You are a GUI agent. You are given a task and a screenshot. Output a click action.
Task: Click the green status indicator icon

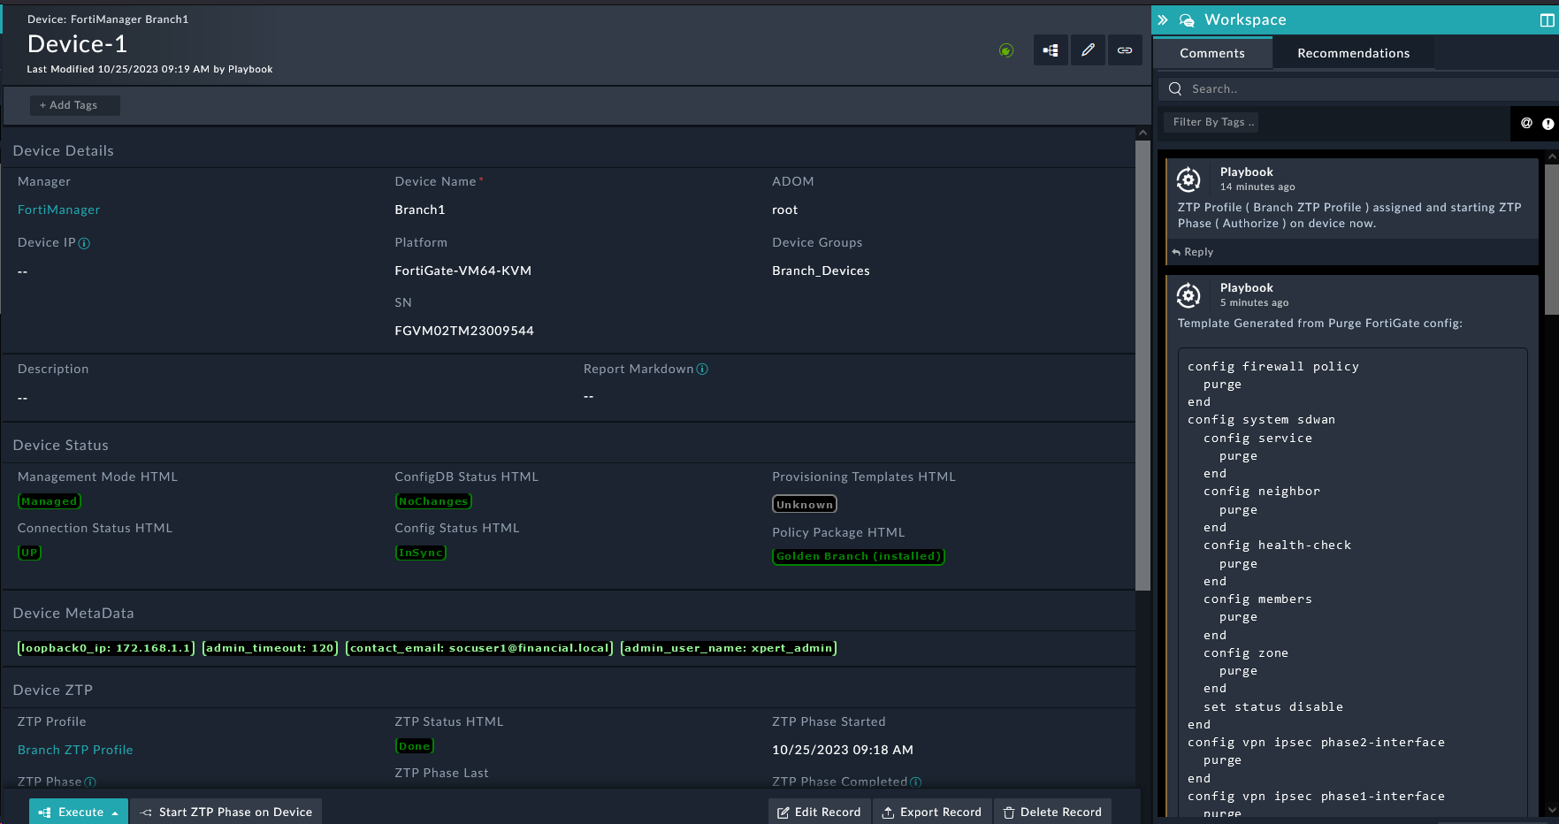(1006, 50)
